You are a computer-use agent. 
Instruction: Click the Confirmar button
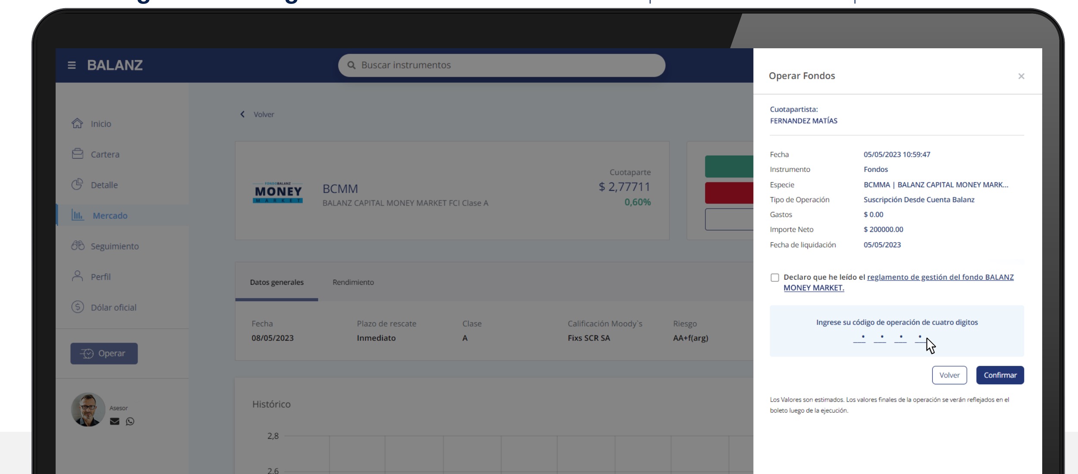[x=1000, y=375]
